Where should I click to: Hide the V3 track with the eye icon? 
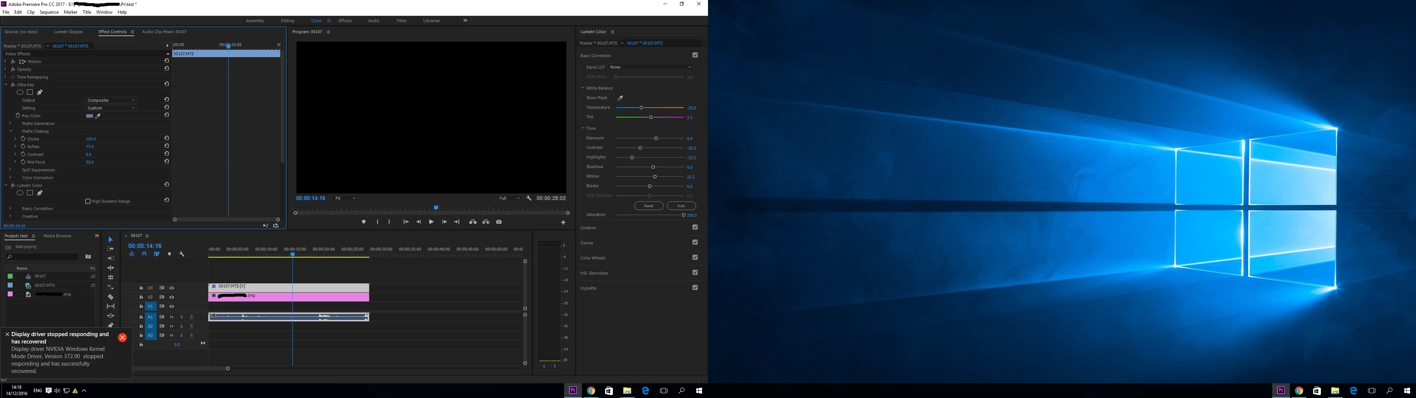[171, 288]
